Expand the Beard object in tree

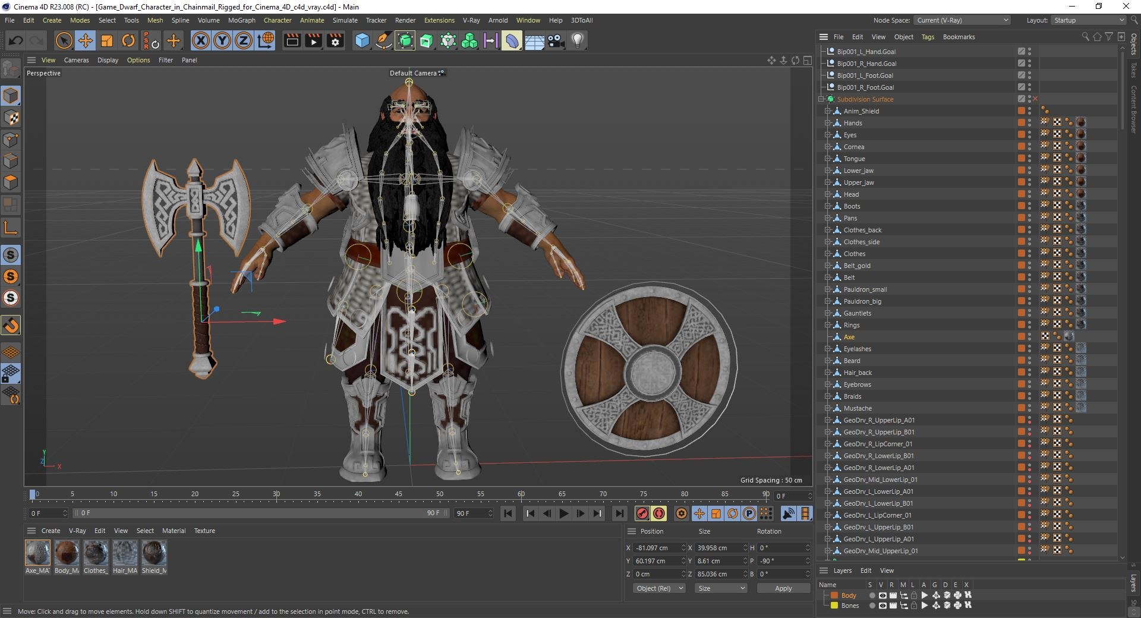pyautogui.click(x=827, y=361)
